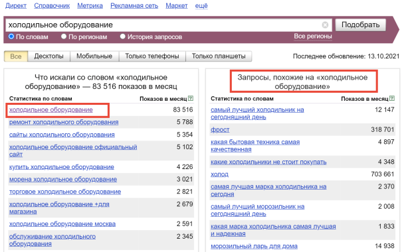The height and width of the screenshot is (252, 404).
Task: Select the 'По словам' radio button
Action: point(11,36)
